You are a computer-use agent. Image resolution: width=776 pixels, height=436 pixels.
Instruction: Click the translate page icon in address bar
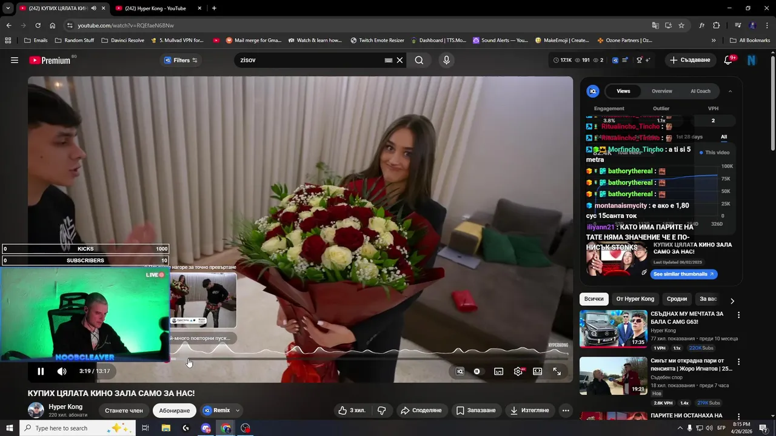pos(655,25)
